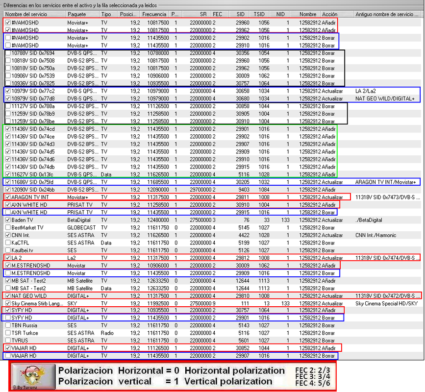Click 'Sky Cinema Special HD/SKY' cell
The image size is (425, 392).
pyautogui.click(x=386, y=303)
